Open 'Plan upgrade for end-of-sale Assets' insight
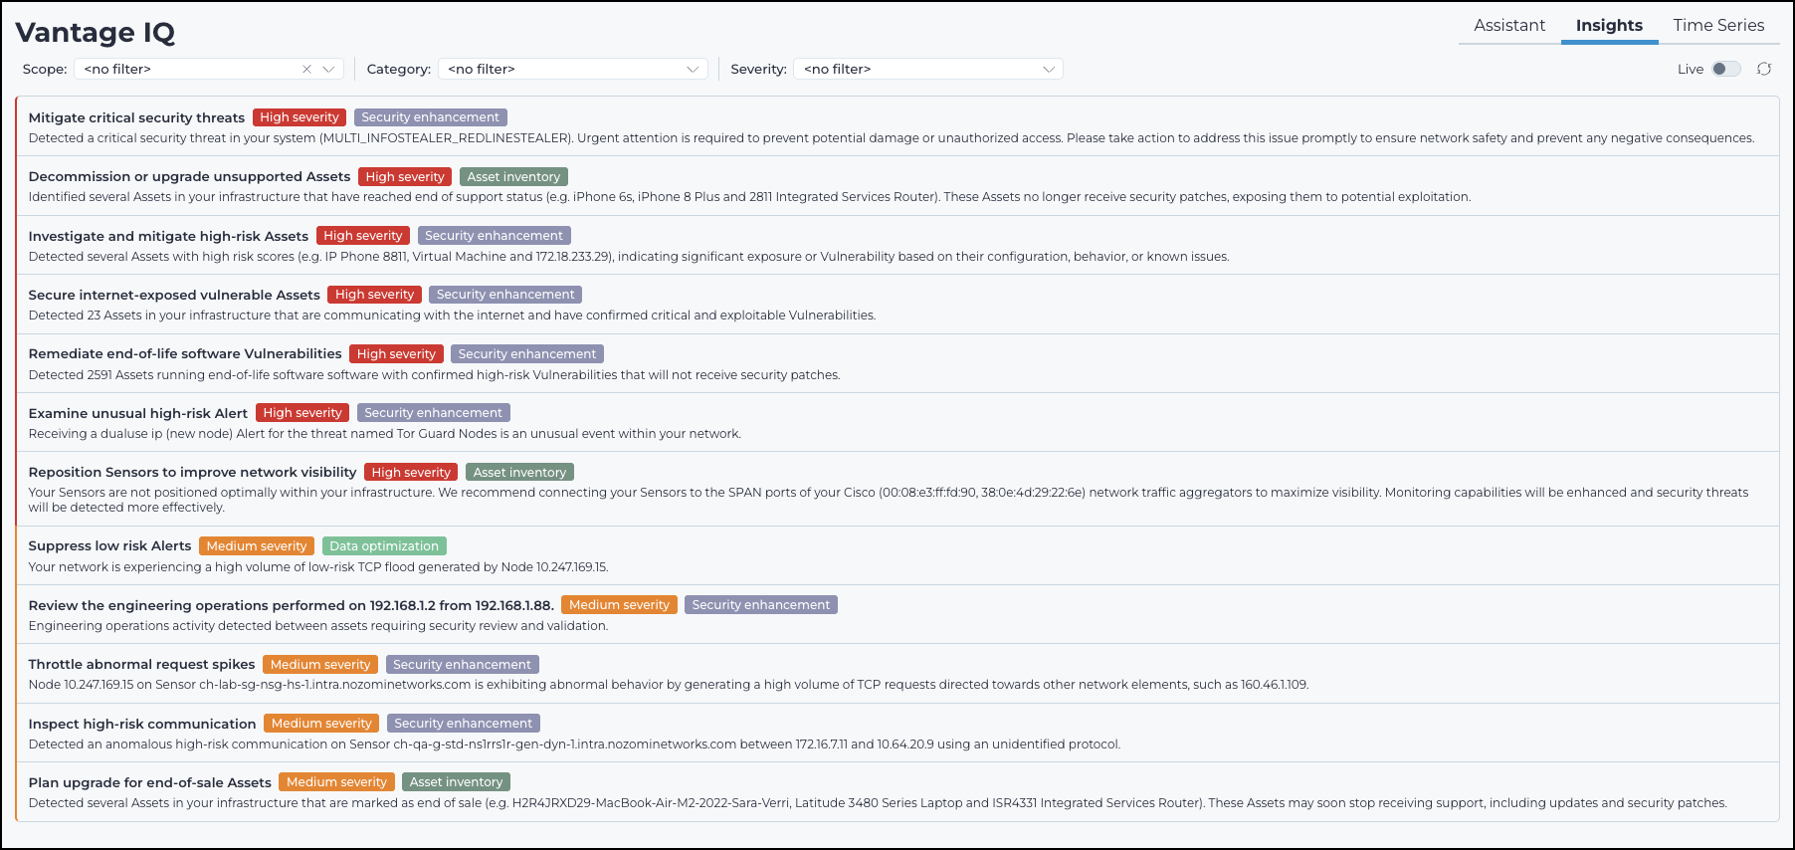The height and width of the screenshot is (850, 1795). coord(149,783)
